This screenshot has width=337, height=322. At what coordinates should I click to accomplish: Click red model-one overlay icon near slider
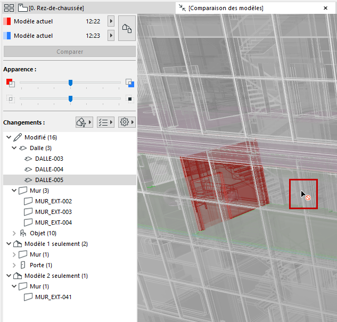[11, 82]
